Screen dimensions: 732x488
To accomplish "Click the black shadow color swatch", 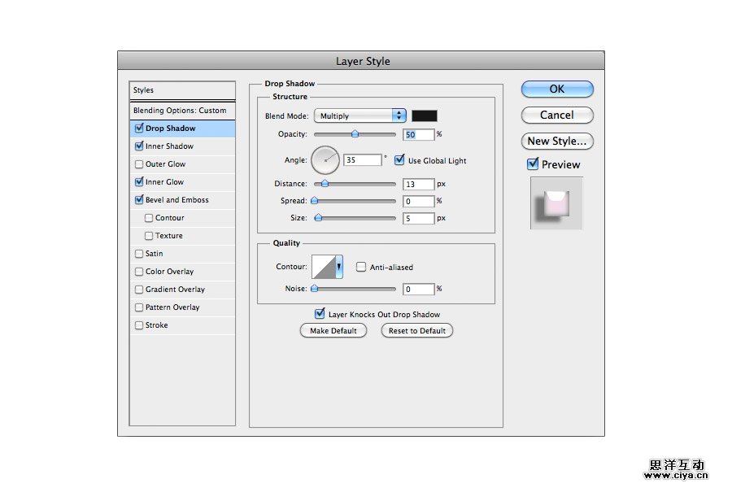I will [x=425, y=116].
